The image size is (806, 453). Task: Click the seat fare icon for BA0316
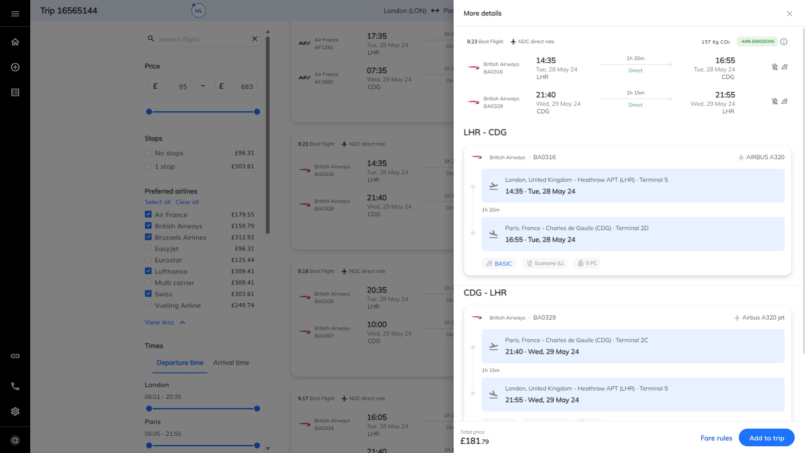(x=784, y=67)
